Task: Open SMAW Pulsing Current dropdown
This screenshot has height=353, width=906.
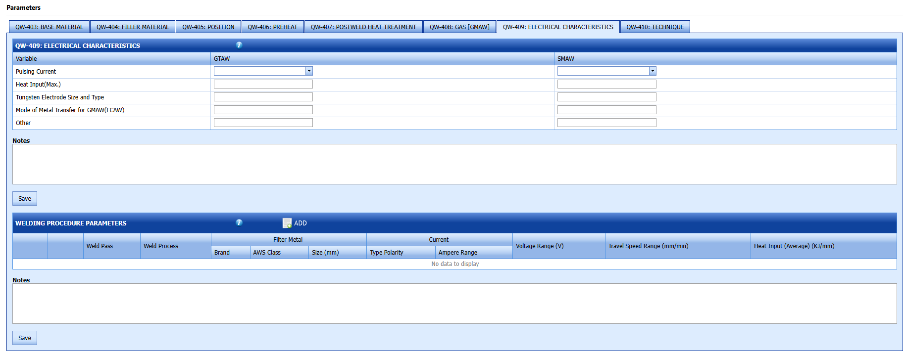Action: (653, 71)
